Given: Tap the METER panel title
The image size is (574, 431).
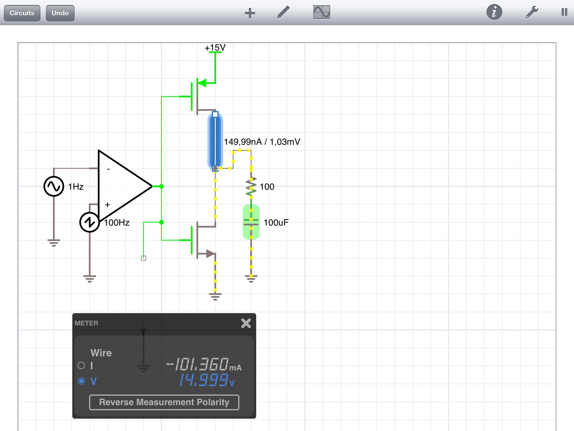Looking at the screenshot, I should pyautogui.click(x=86, y=323).
